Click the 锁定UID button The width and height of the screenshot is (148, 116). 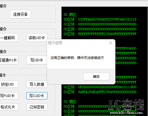tap(9, 84)
